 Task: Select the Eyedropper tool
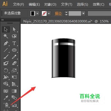(x=6, y=98)
